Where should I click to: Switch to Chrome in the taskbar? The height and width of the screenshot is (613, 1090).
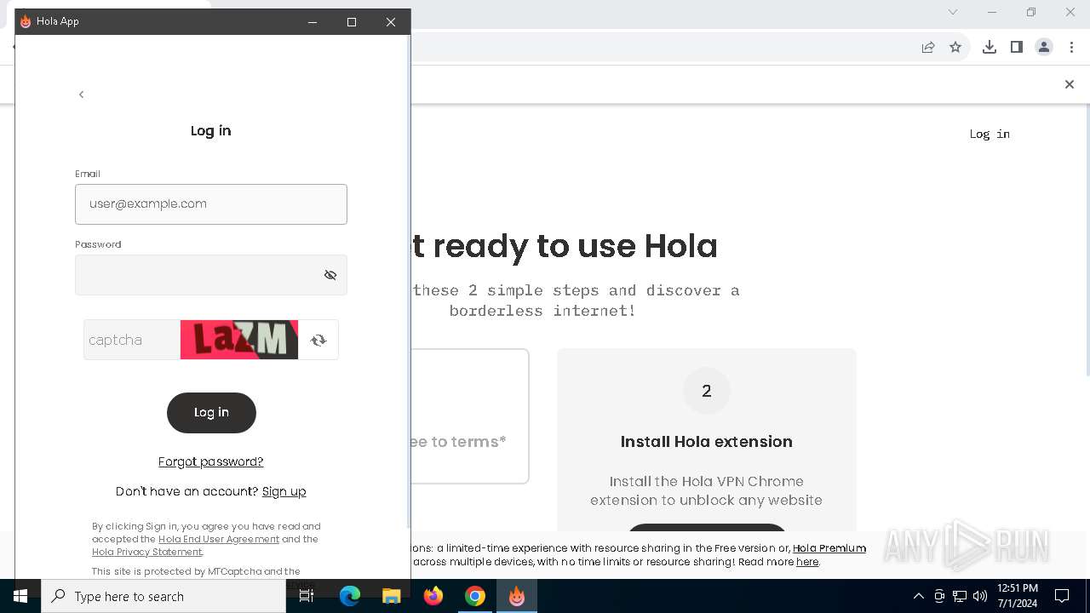tap(475, 596)
